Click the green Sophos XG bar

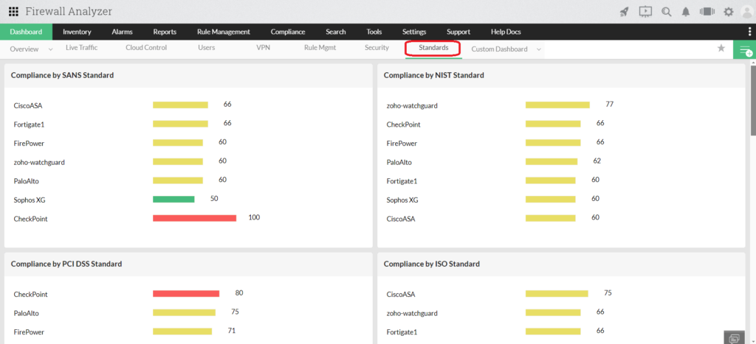(x=173, y=199)
